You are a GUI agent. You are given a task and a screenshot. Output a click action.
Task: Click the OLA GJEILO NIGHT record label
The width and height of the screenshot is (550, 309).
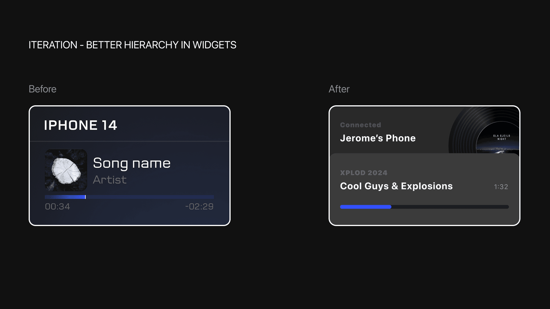click(502, 137)
